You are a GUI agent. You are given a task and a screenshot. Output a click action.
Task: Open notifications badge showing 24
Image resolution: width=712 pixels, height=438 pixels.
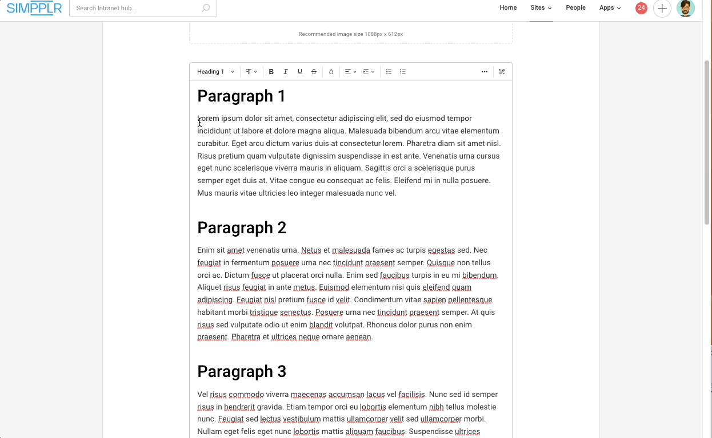coord(641,8)
